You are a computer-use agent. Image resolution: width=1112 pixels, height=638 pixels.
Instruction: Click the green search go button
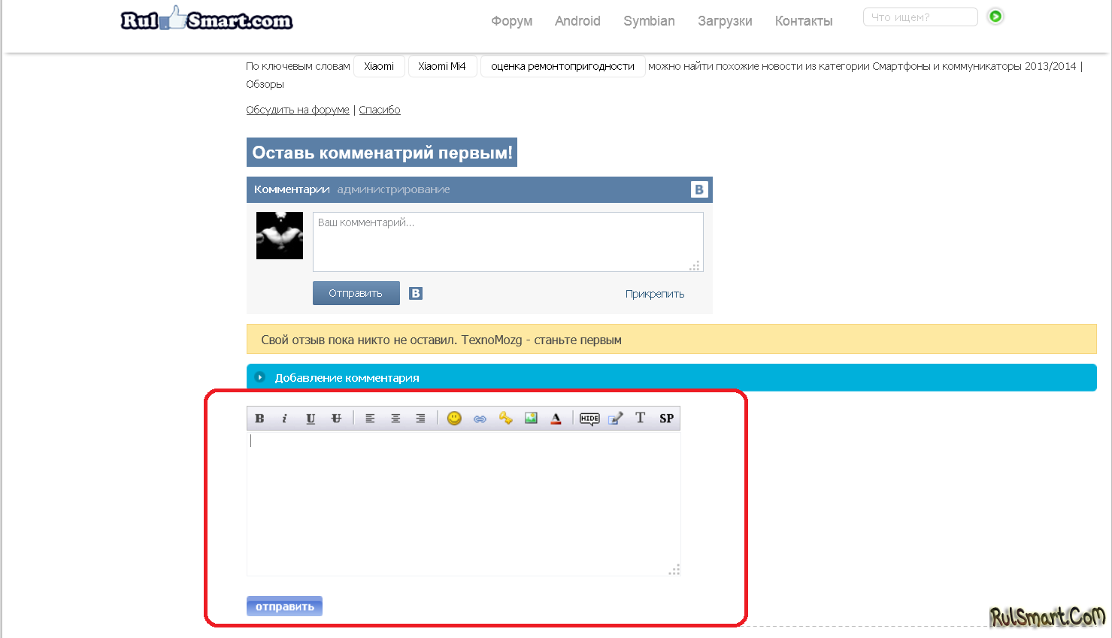(x=995, y=17)
